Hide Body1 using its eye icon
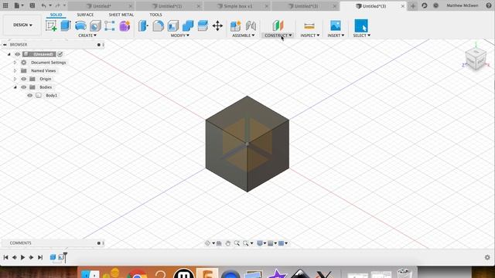The height and width of the screenshot is (278, 495). (x=30, y=95)
